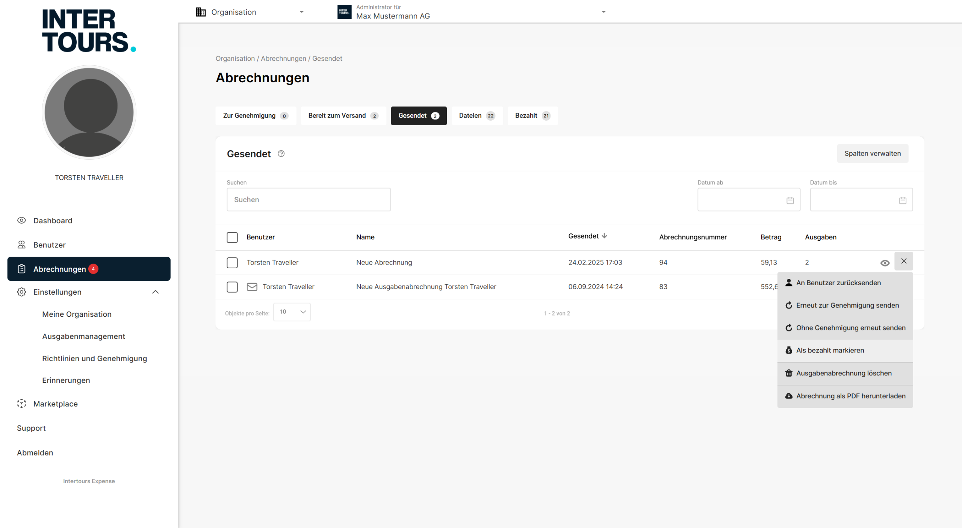This screenshot has height=528, width=962.
Task: Open Marketplace from the sidebar
Action: (x=55, y=404)
